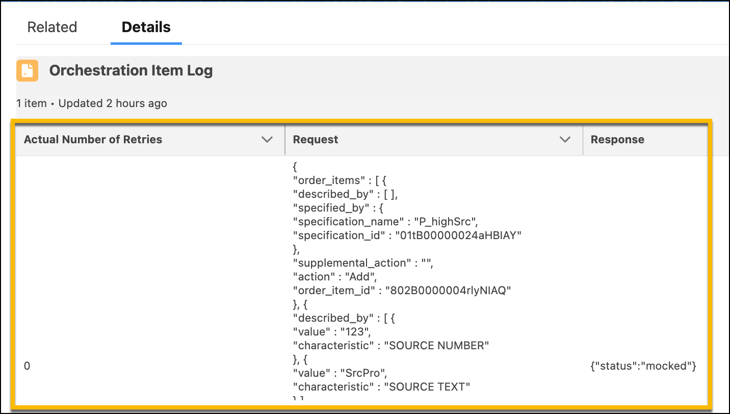Click the "specified_by" : { line
The image size is (730, 414).
point(337,208)
